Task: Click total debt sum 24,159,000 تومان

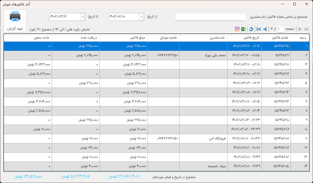Action: [28, 177]
